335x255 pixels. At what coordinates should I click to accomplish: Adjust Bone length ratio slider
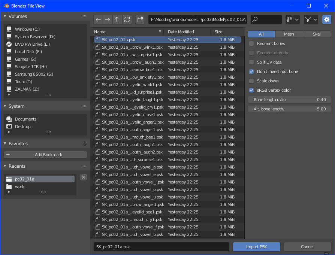[x=290, y=100]
